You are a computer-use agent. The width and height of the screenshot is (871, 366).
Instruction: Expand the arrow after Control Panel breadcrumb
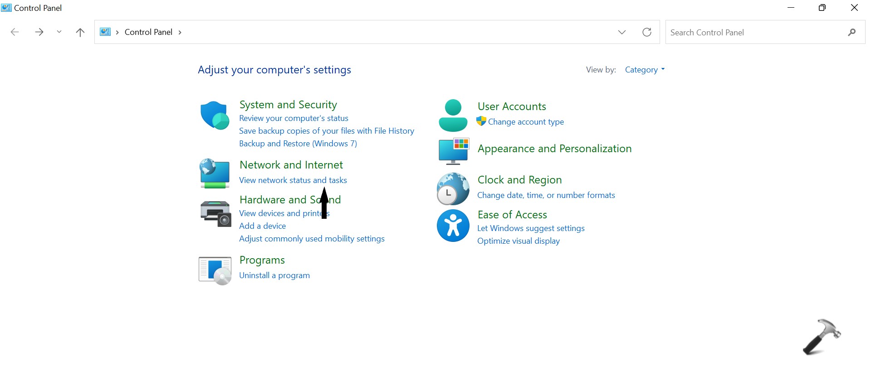point(180,32)
